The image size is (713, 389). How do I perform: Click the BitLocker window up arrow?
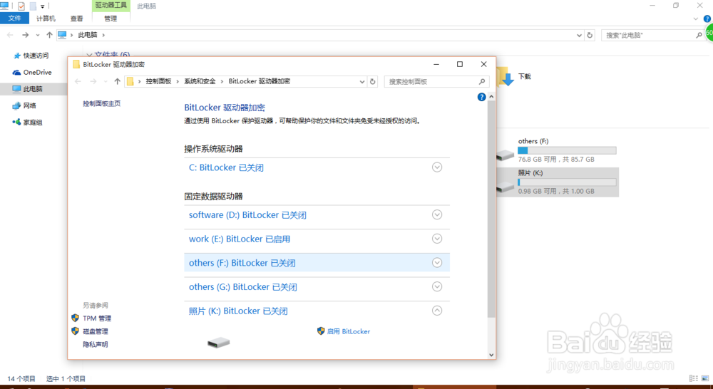(x=118, y=81)
